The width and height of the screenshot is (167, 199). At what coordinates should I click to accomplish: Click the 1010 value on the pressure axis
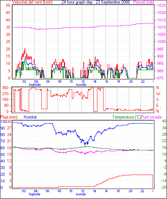click(x=161, y=27)
